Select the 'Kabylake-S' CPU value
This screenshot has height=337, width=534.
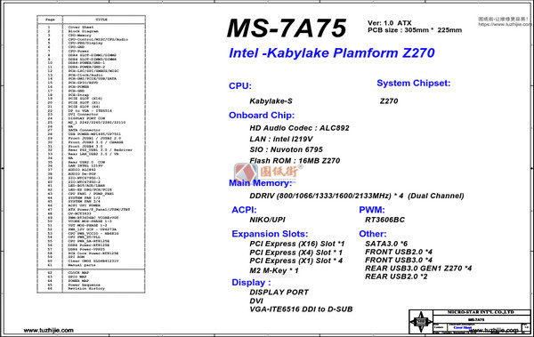[x=271, y=101]
